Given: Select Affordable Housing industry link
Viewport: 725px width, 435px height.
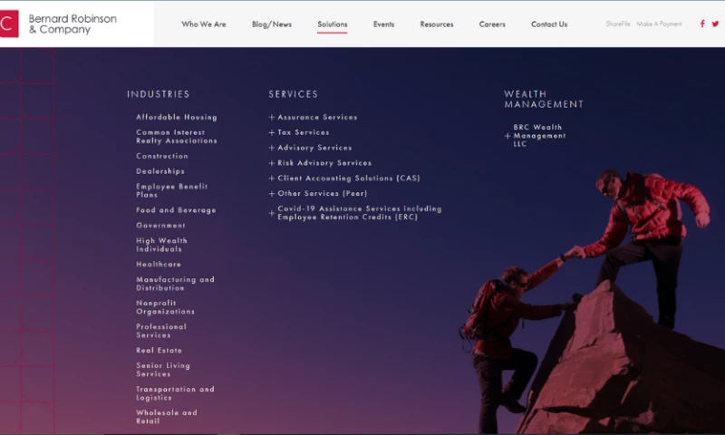Looking at the screenshot, I should pyautogui.click(x=177, y=117).
